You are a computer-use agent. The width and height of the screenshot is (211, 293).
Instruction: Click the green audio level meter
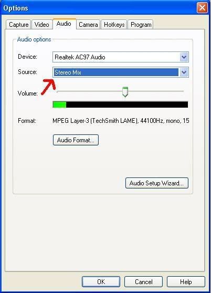point(59,104)
